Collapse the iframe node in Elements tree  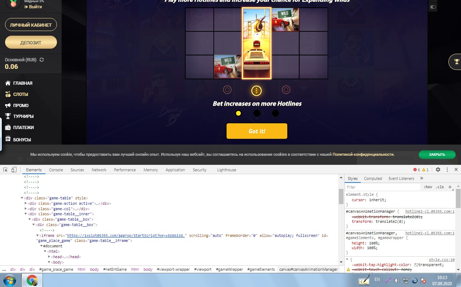point(38,235)
